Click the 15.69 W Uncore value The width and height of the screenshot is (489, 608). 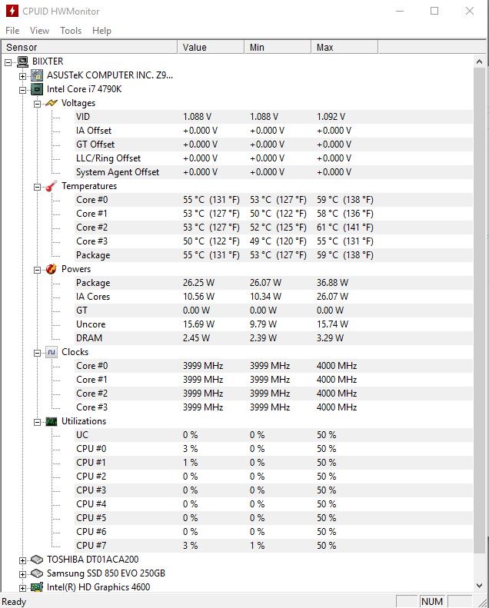pyautogui.click(x=198, y=324)
